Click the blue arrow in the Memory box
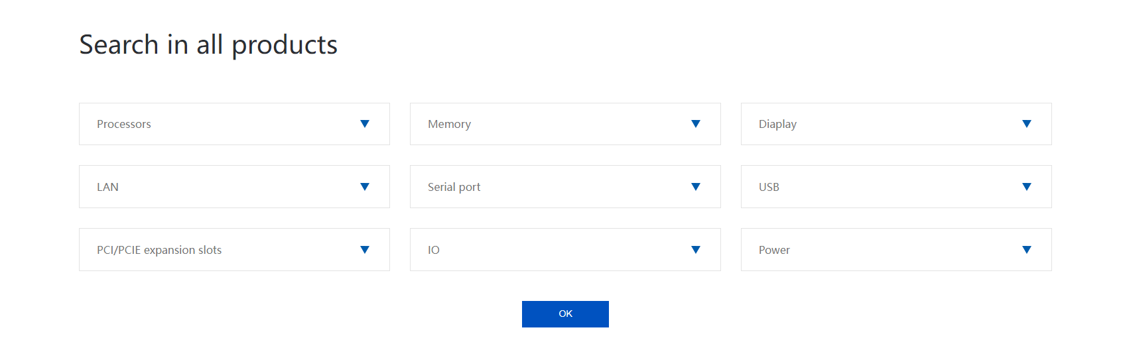Viewport: 1123px width, 350px height. pyautogui.click(x=696, y=124)
